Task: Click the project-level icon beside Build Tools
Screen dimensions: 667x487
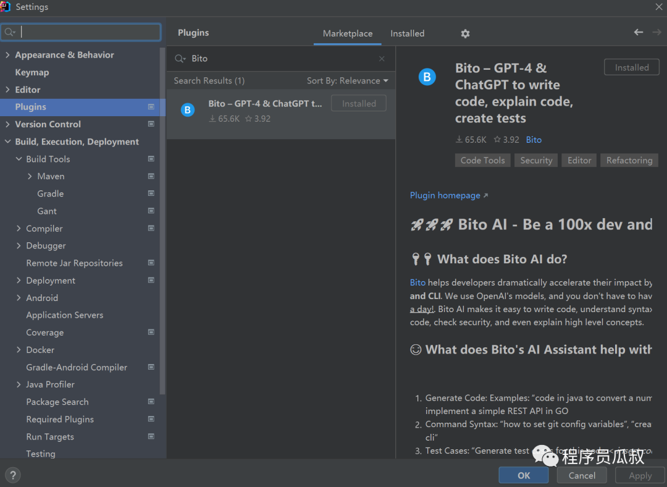Action: point(151,159)
